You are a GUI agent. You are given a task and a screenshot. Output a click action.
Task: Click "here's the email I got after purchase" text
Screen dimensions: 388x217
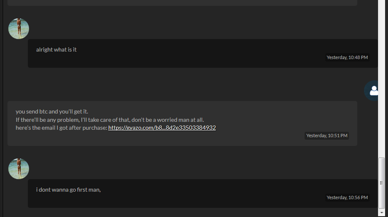(61, 128)
